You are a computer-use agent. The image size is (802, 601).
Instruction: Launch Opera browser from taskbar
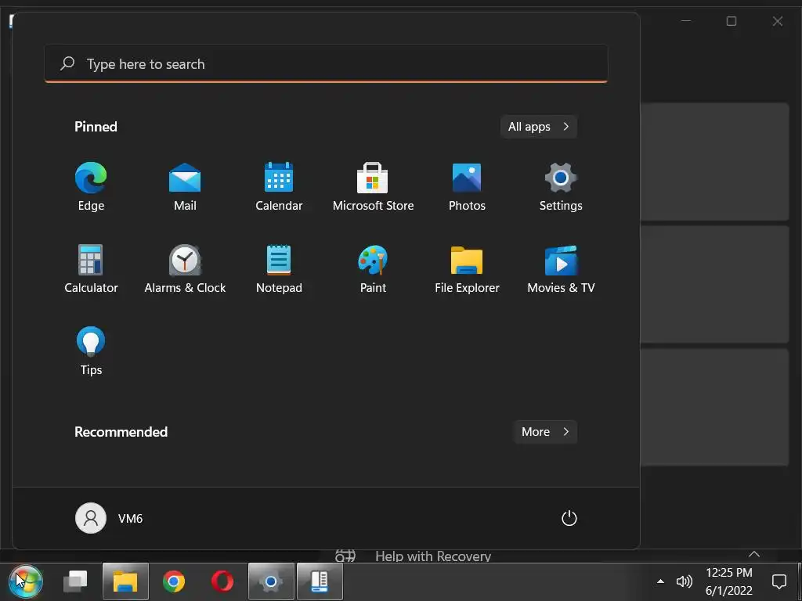click(x=222, y=581)
